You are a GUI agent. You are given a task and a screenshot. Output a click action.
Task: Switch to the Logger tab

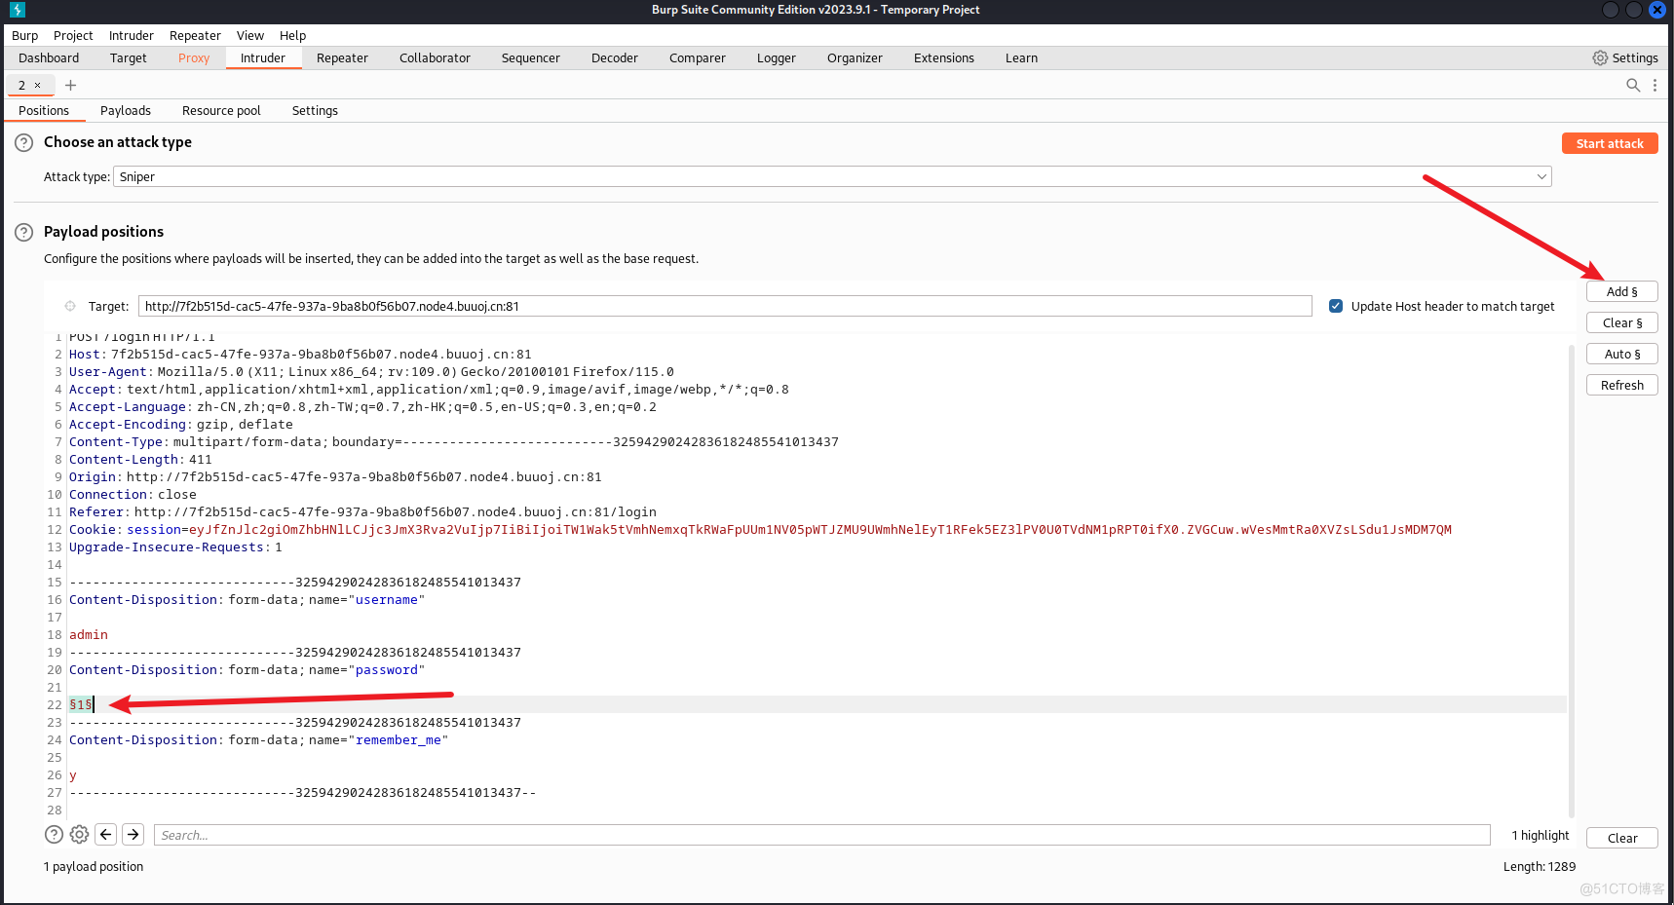pos(777,58)
